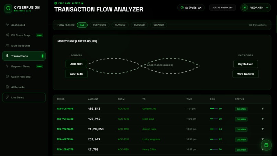Click sender account ACC-1031

tap(123, 139)
